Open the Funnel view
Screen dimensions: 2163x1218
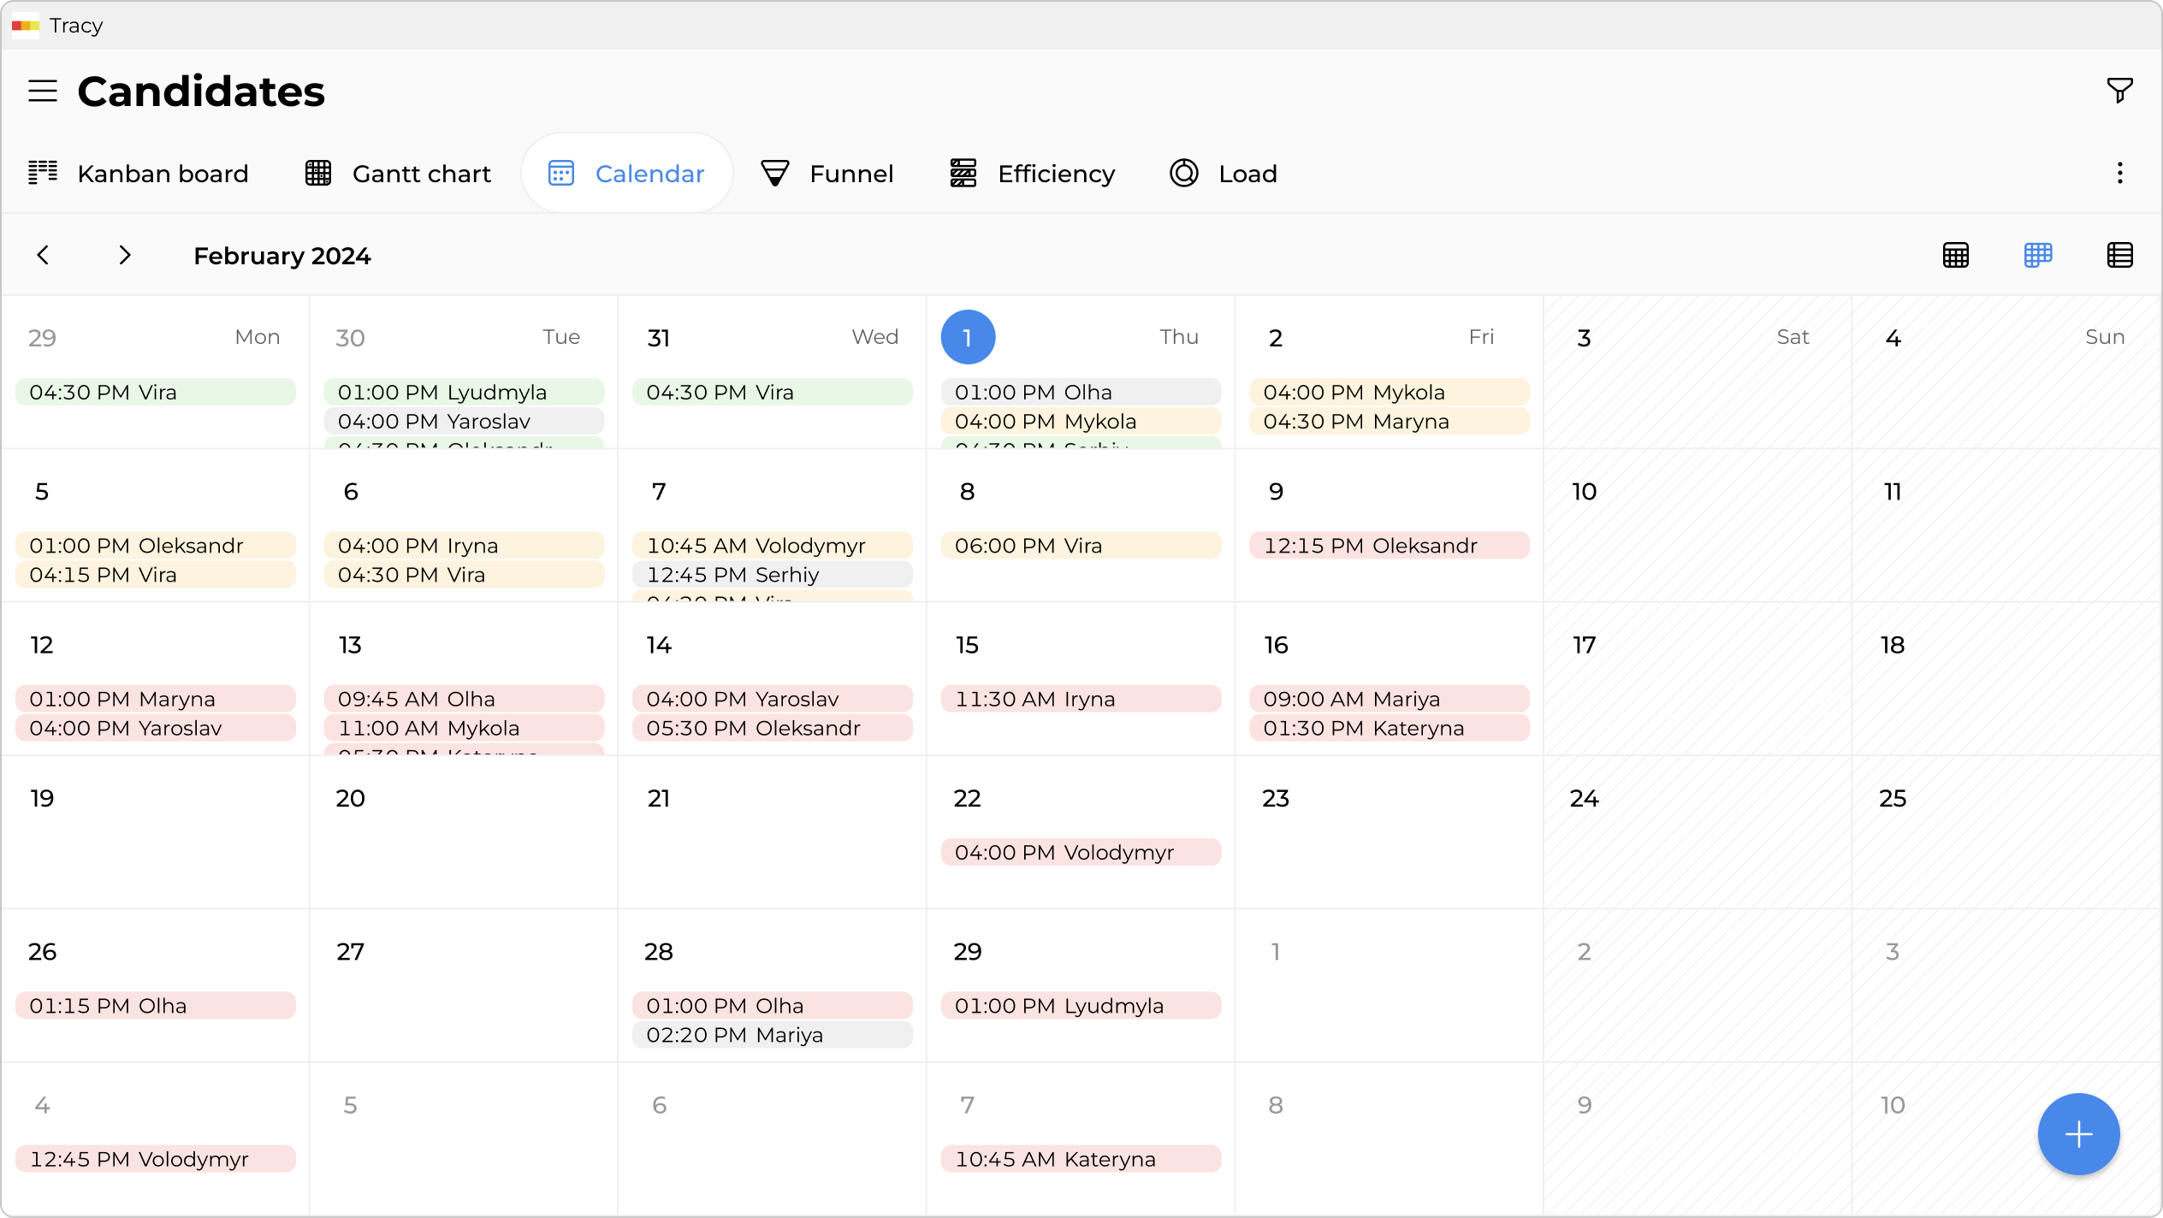click(827, 174)
